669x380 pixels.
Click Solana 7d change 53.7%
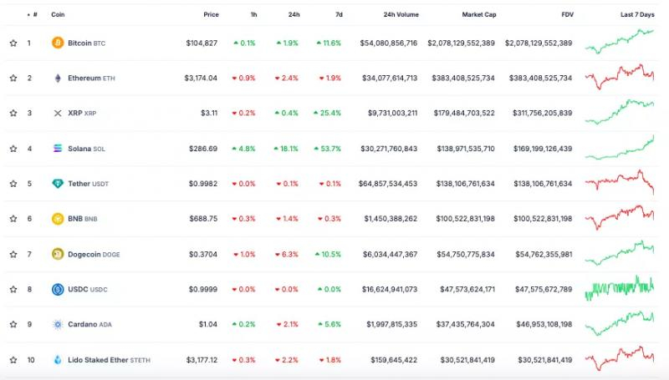coord(328,149)
